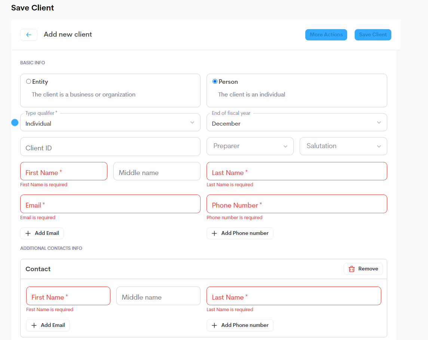Viewport: 428px width, 340px height.
Task: Select the Entity radio button
Action: click(28, 82)
